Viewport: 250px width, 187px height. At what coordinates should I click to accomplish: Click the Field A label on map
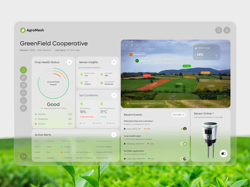tap(155, 84)
